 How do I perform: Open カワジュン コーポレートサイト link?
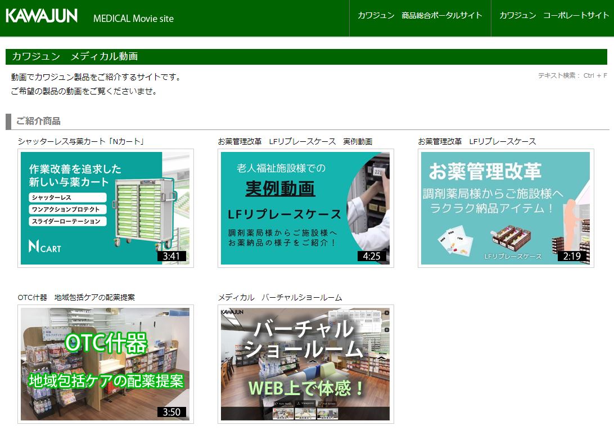554,16
